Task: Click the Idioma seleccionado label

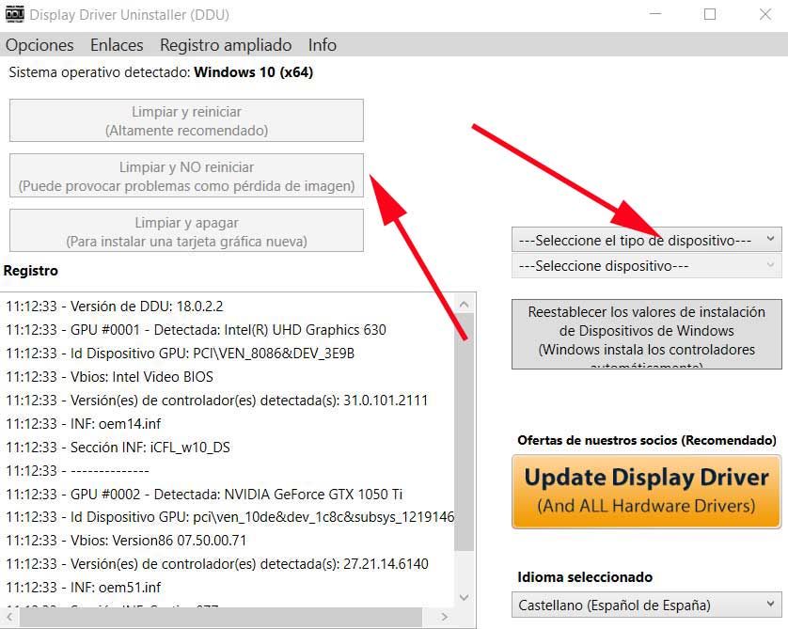Action: (585, 576)
